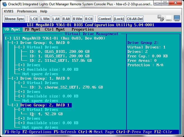
Task: Collapse the LSI MegaRAID 9361-8i controller node
Action: click(8, 38)
